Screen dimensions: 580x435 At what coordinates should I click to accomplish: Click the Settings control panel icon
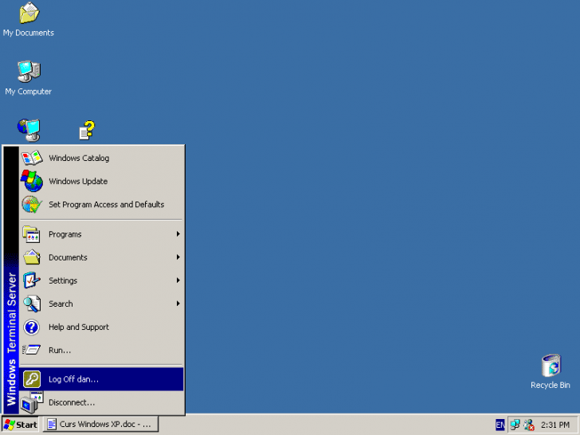(x=32, y=280)
